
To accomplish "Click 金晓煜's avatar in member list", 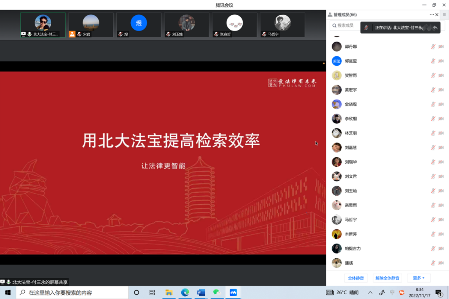I will (337, 104).
